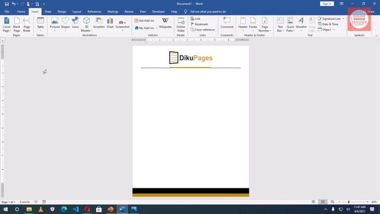
Task: Insert a Page Break
Action: click(27, 24)
